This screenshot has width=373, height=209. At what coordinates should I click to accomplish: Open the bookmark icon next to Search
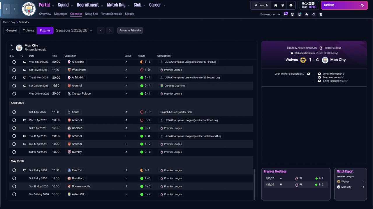(x=276, y=5)
